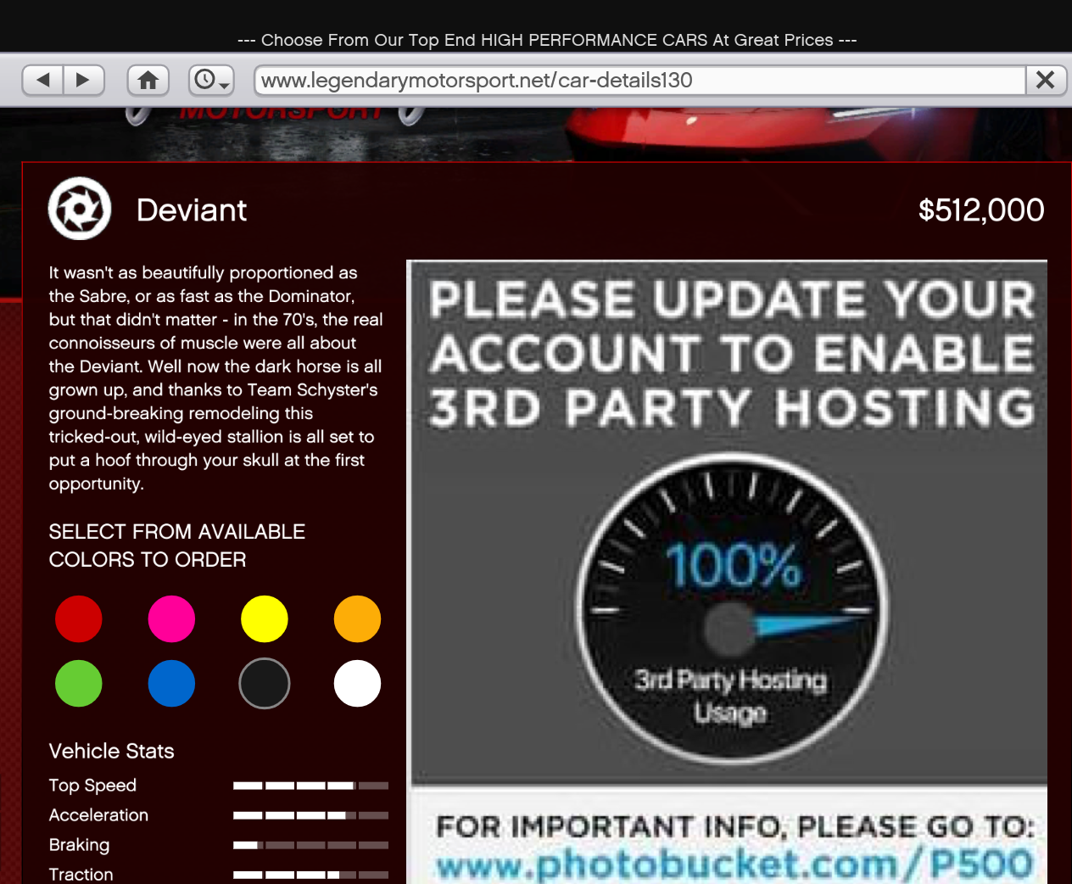Select the orange color swatch
Screen dimensions: 1072x884
357,619
